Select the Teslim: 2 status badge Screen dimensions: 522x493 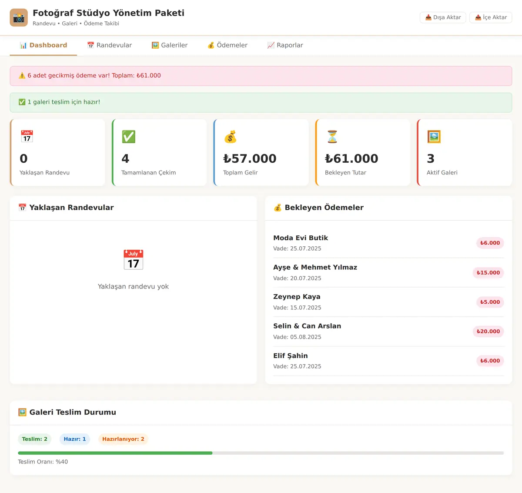(35, 439)
